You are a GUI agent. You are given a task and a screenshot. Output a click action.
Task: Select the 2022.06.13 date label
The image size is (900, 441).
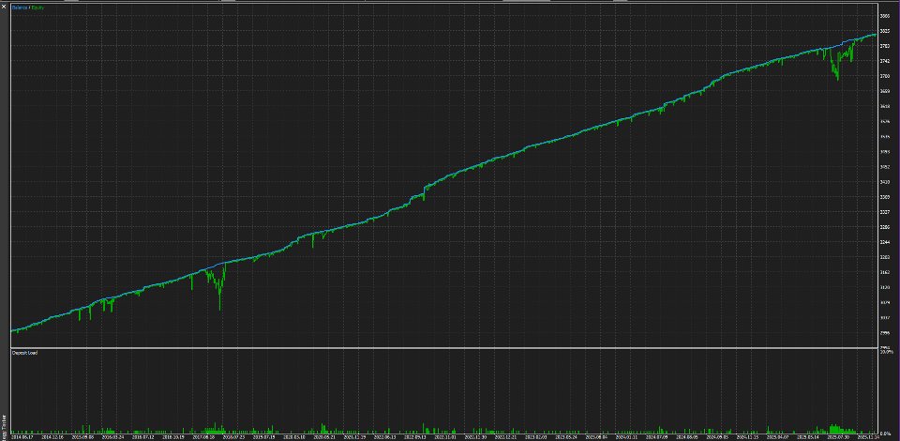click(x=384, y=437)
